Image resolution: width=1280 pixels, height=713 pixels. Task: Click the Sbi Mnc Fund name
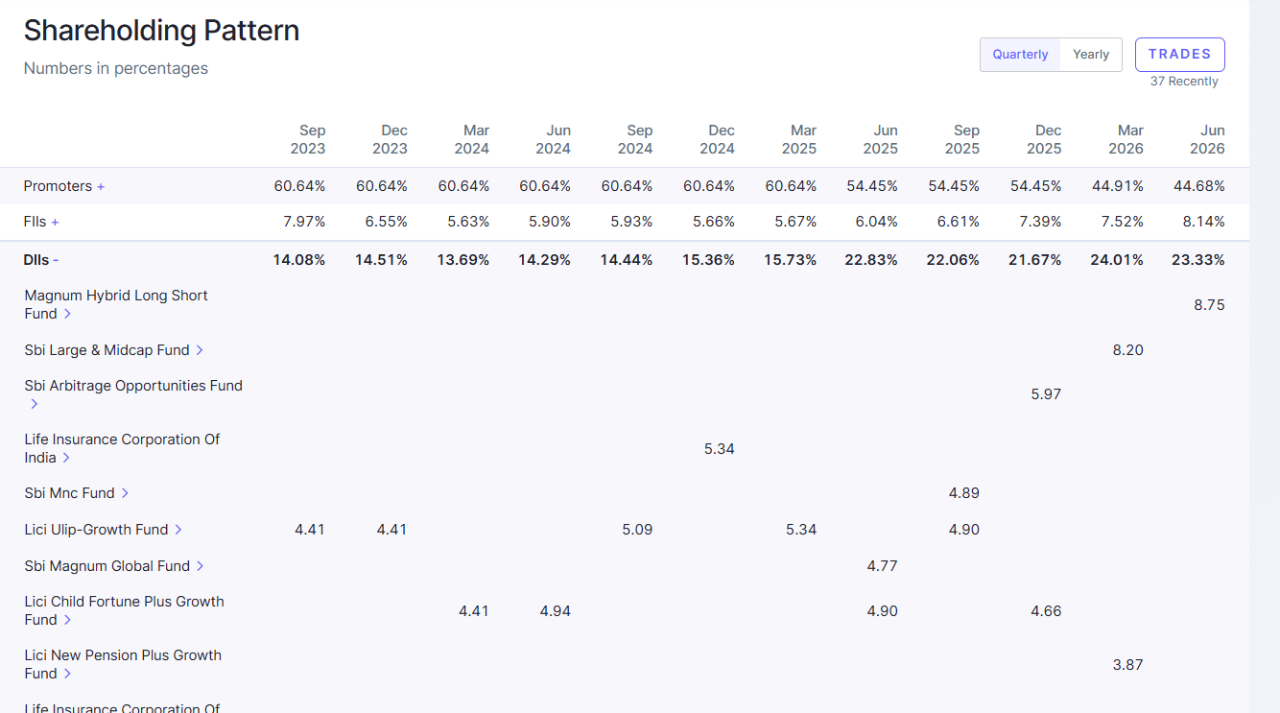(x=70, y=493)
